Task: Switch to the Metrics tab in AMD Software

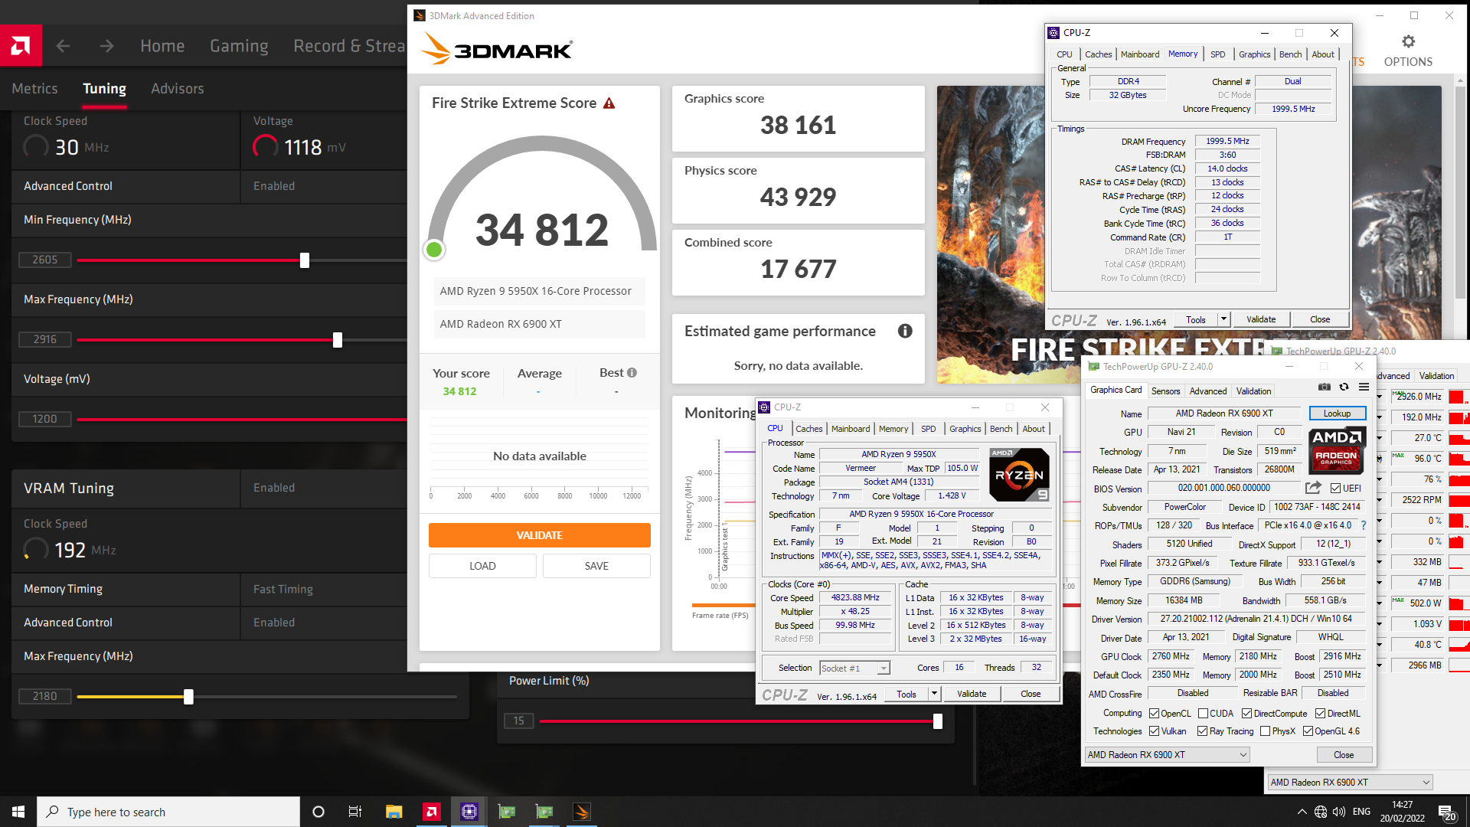Action: pos(34,89)
